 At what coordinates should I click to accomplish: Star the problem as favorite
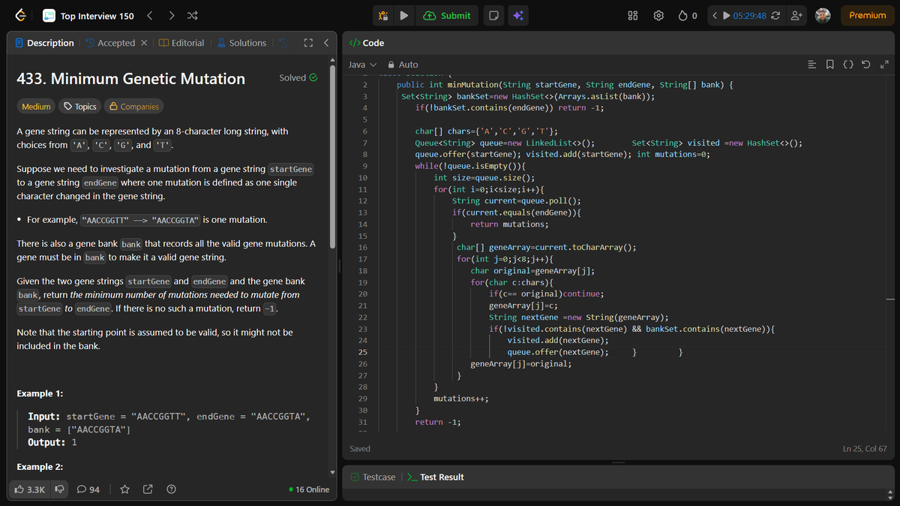pyautogui.click(x=125, y=489)
